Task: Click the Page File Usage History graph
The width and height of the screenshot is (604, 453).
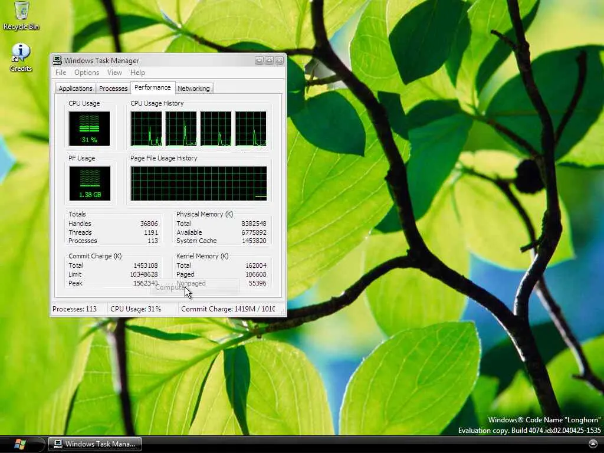Action: coord(198,183)
